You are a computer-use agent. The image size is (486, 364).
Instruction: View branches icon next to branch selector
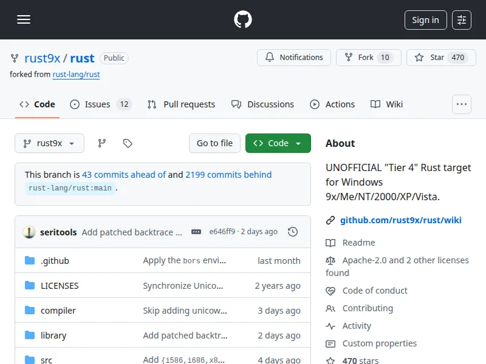[102, 143]
